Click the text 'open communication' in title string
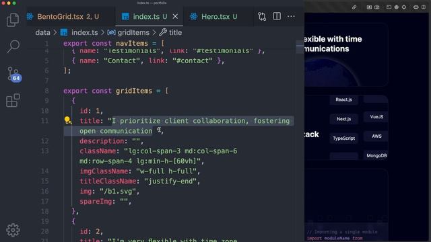The height and width of the screenshot is (242, 431). pos(116,131)
